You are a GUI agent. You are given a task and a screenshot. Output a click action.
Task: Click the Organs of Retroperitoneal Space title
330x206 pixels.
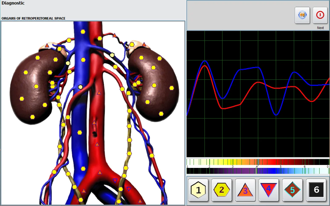pos(34,19)
